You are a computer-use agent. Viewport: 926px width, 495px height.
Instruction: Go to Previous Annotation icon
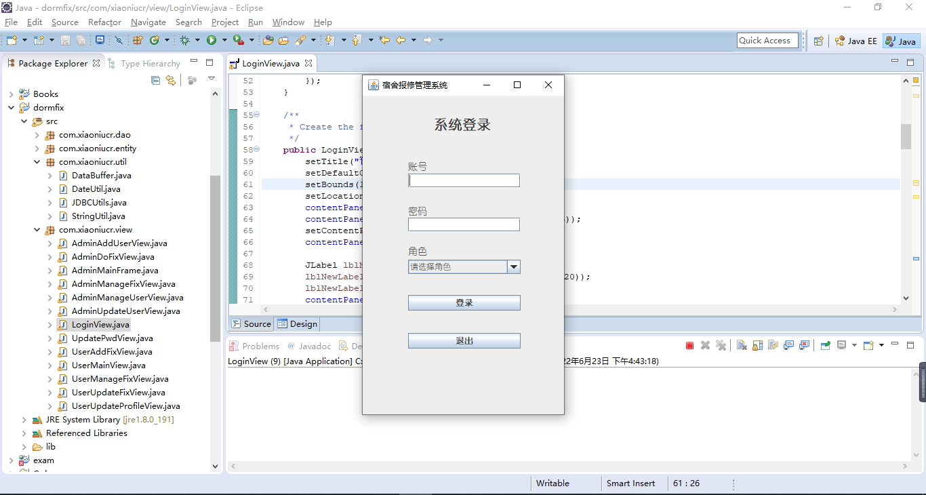coord(357,40)
